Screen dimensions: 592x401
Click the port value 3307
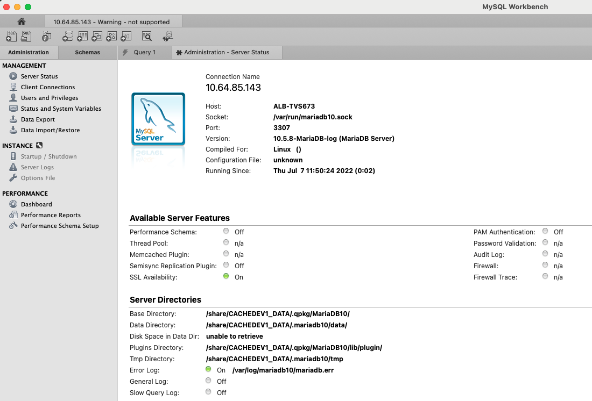[281, 128]
